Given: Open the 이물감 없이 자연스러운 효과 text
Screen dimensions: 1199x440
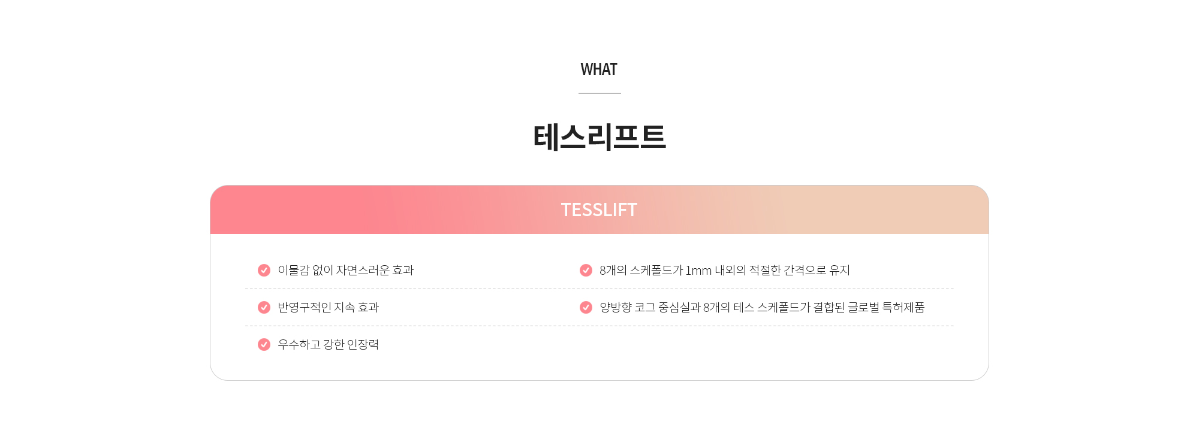Looking at the screenshot, I should pyautogui.click(x=346, y=271).
